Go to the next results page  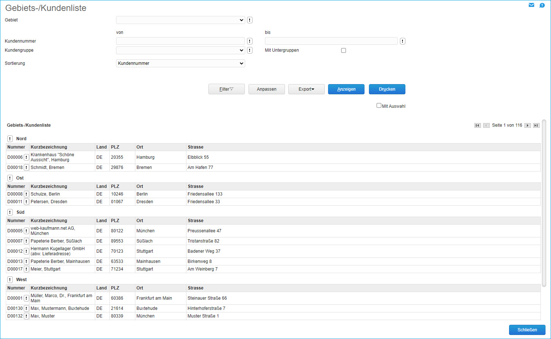click(527, 125)
